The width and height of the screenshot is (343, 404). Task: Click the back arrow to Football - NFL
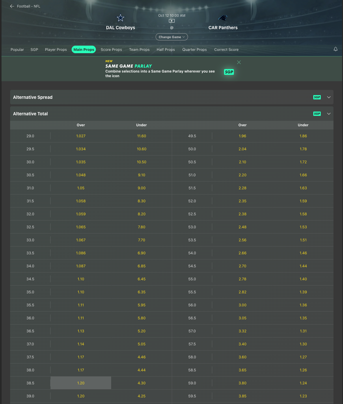click(12, 6)
